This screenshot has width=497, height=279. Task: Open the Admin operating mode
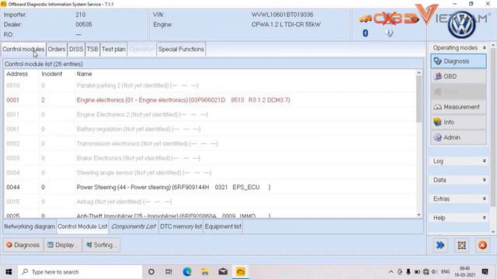tap(458, 137)
